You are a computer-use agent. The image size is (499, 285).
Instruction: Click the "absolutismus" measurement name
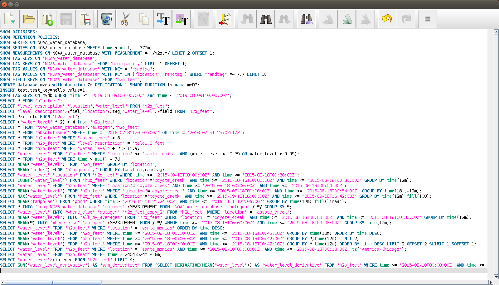pos(52,133)
